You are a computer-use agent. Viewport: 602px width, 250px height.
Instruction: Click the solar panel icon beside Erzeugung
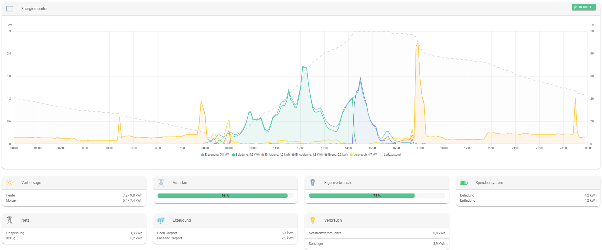pyautogui.click(x=161, y=220)
